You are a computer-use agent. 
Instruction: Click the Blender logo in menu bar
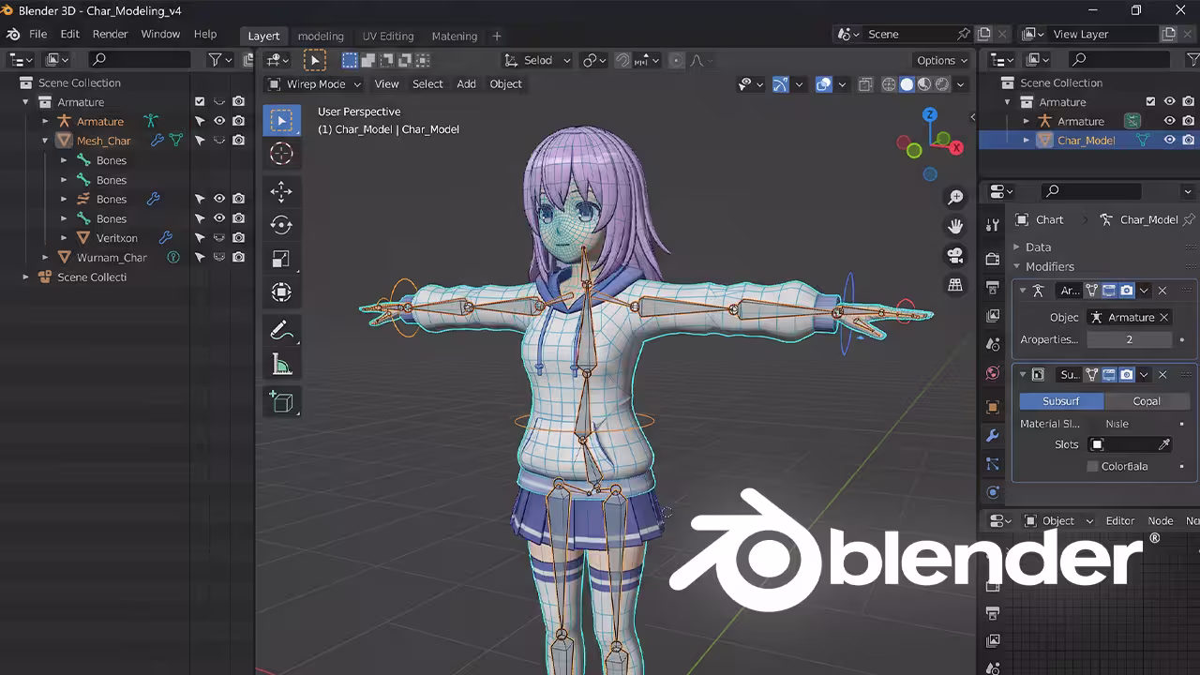[x=13, y=34]
